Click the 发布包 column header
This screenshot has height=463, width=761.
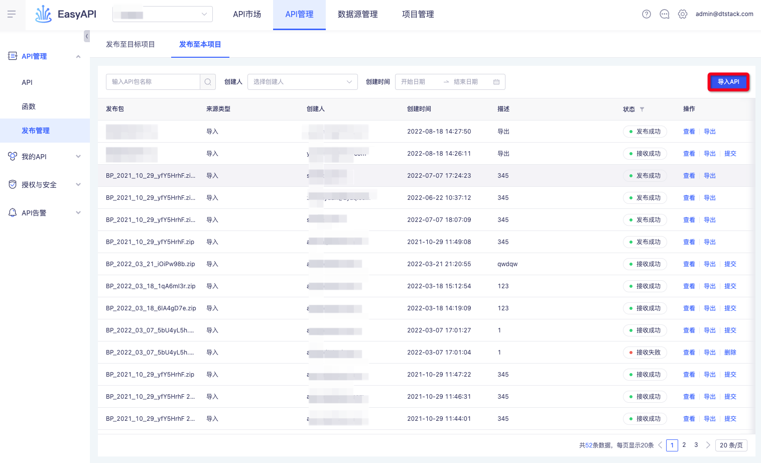[115, 109]
